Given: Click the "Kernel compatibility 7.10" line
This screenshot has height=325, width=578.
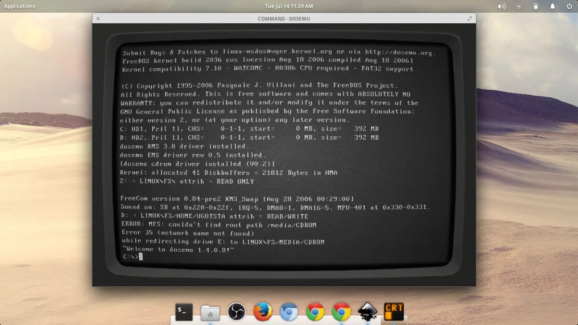Looking at the screenshot, I should tap(268, 69).
